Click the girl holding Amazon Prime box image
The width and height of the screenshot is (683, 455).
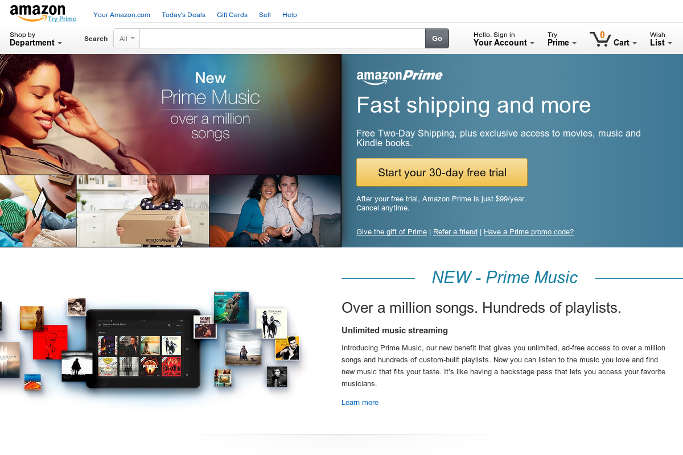[x=143, y=211]
